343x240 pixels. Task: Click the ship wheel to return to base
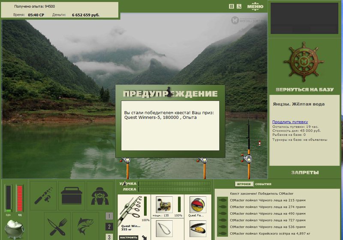[304, 62]
